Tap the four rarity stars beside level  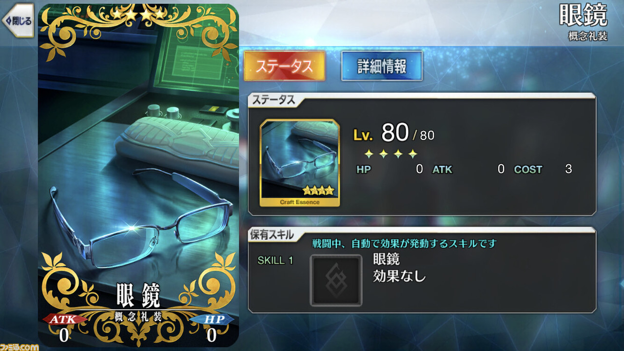coord(391,154)
